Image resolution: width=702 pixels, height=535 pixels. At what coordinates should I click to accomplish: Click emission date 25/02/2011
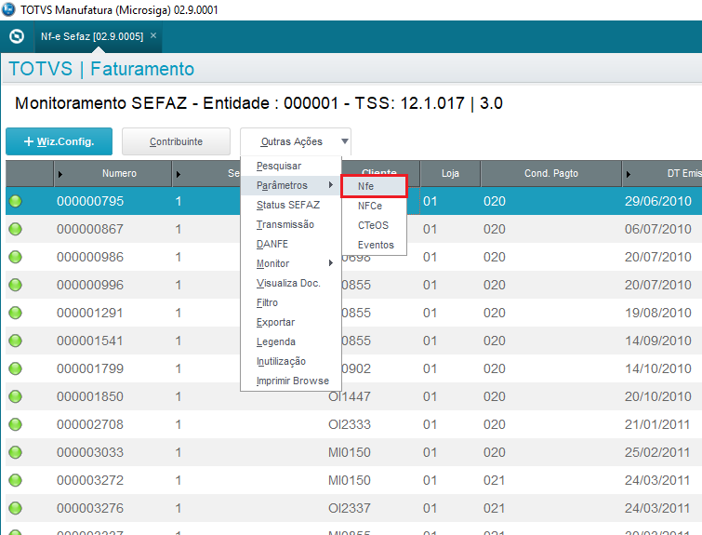pyautogui.click(x=658, y=452)
